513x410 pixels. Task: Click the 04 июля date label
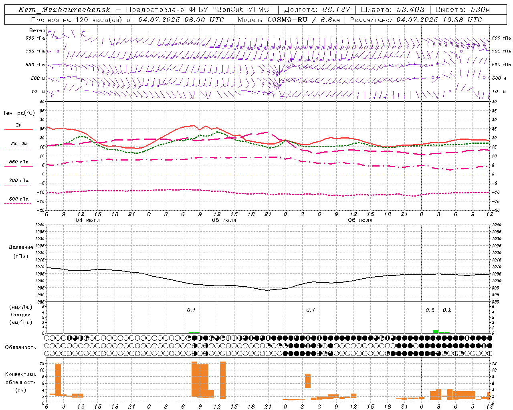(88, 220)
